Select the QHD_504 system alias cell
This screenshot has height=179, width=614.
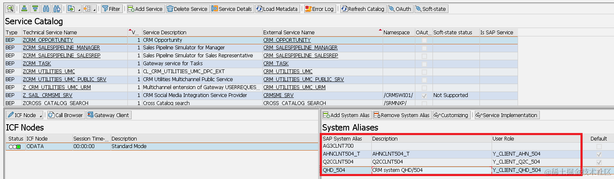coord(347,170)
